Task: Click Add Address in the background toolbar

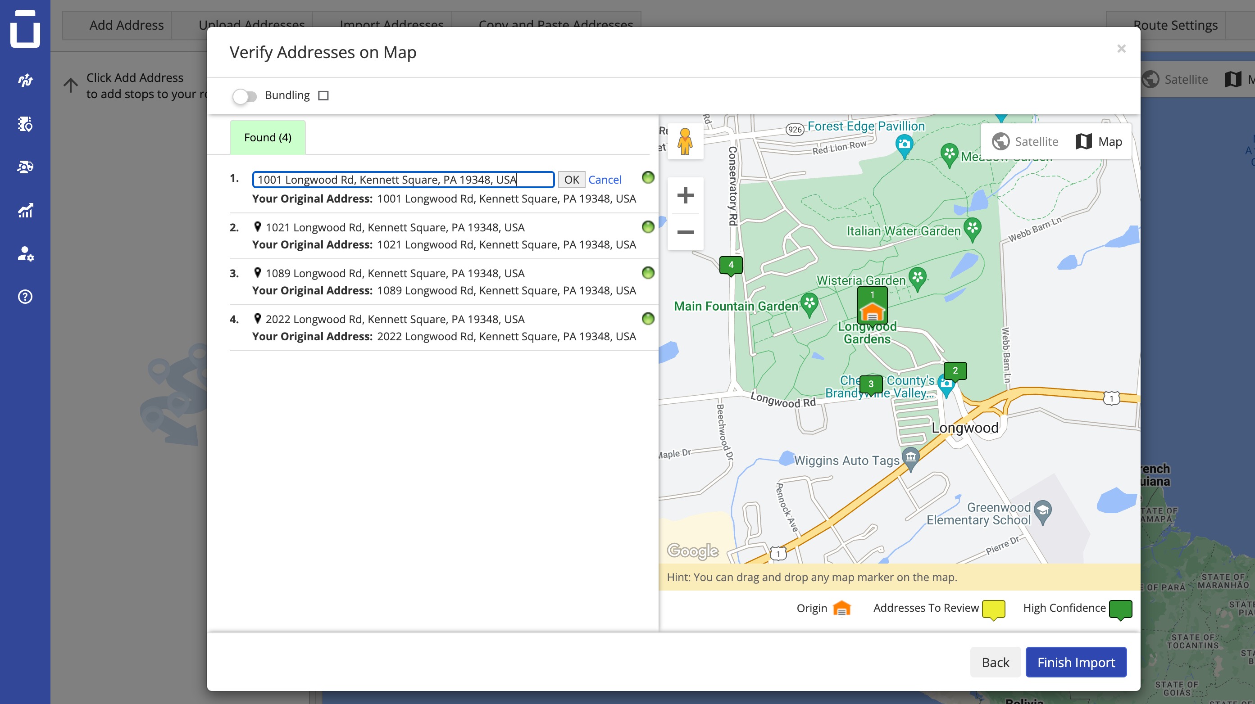Action: pos(126,25)
